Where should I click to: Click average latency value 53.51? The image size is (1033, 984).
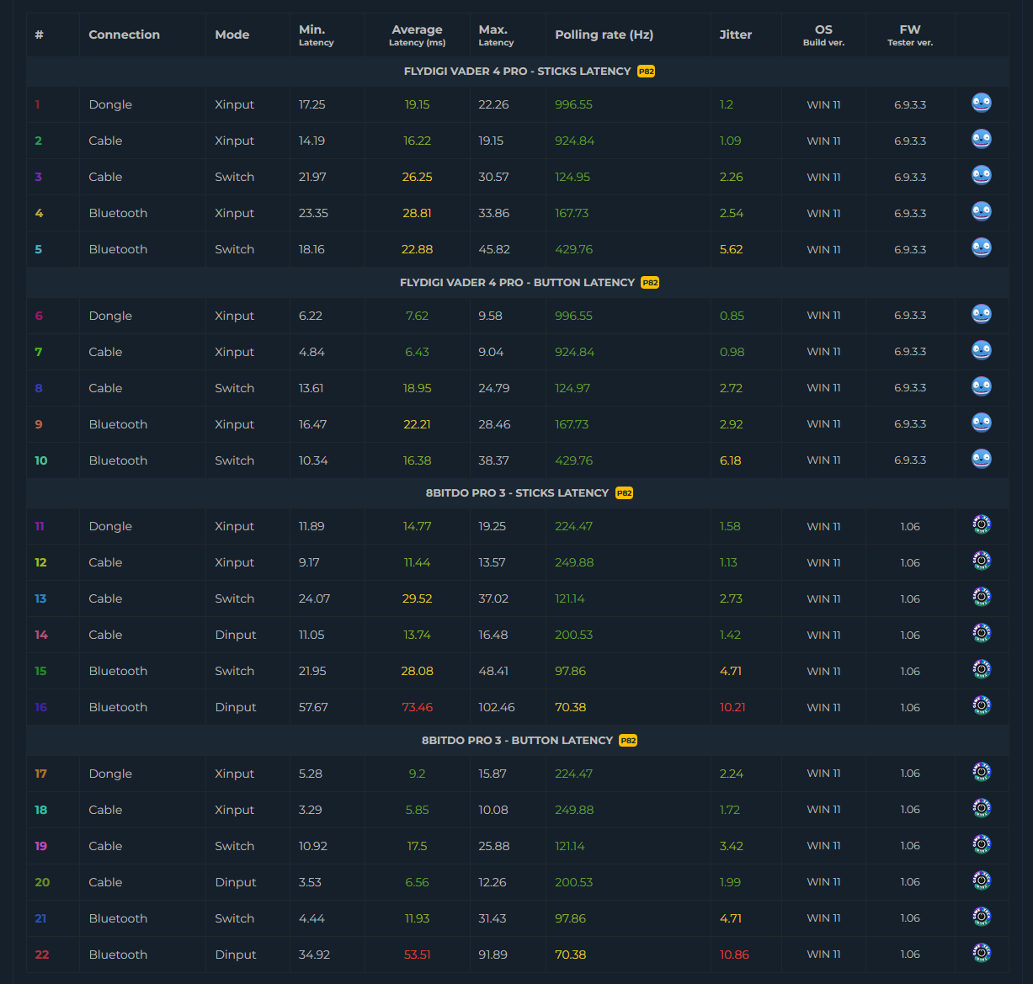pyautogui.click(x=417, y=955)
